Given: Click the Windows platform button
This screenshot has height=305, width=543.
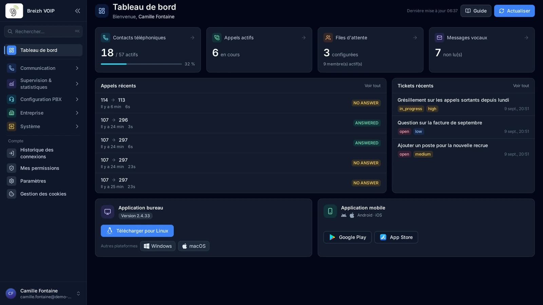Looking at the screenshot, I should click(x=158, y=246).
